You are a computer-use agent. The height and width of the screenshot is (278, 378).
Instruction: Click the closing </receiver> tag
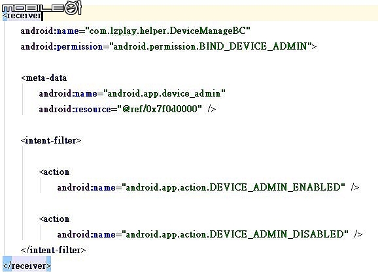click(x=27, y=266)
